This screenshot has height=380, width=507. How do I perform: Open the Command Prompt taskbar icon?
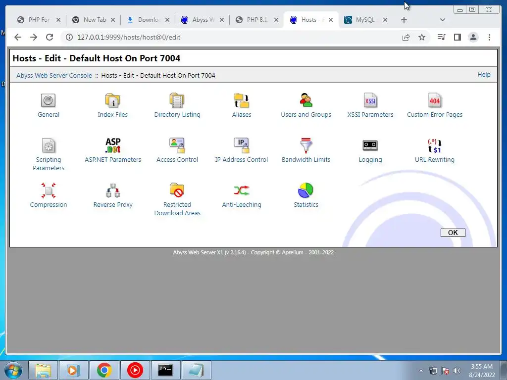[x=165, y=370]
